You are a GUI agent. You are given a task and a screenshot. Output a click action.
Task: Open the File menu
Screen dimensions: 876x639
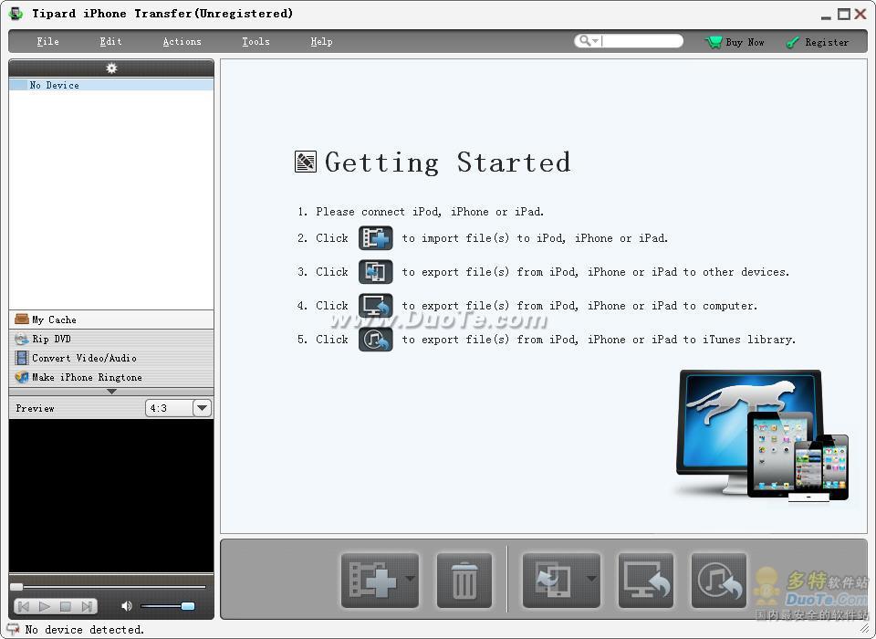pyautogui.click(x=48, y=41)
